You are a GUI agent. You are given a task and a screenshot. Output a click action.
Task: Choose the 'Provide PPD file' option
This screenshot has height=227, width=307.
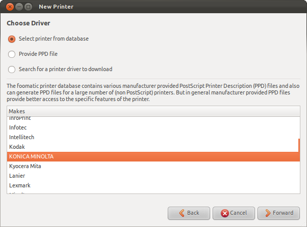coord(12,54)
